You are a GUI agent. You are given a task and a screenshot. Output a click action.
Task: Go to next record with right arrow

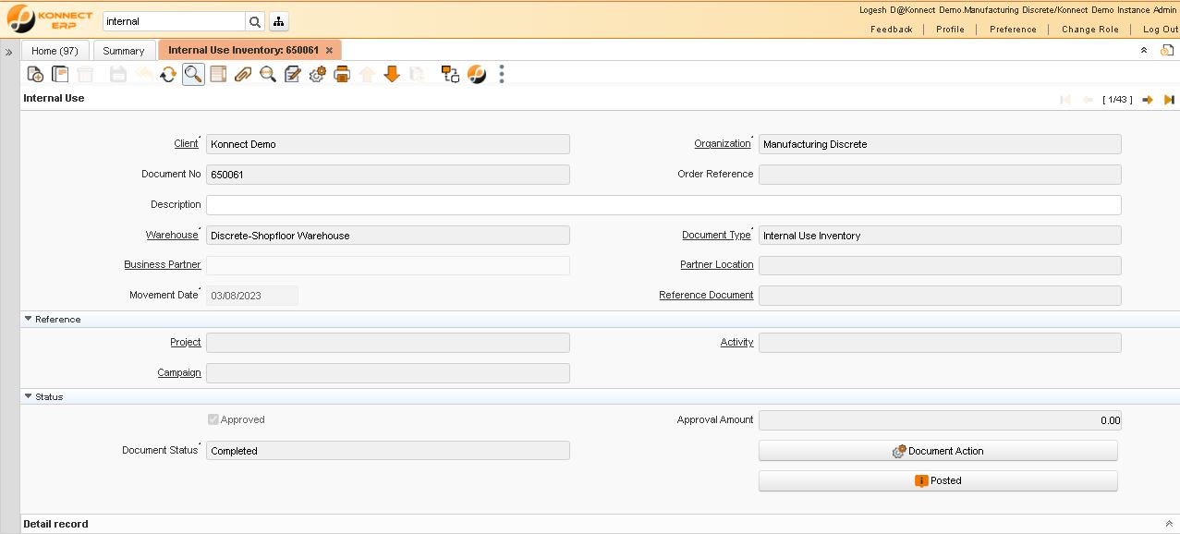pos(1148,100)
